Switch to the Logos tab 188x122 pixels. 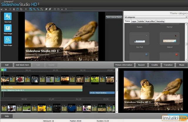(134, 21)
